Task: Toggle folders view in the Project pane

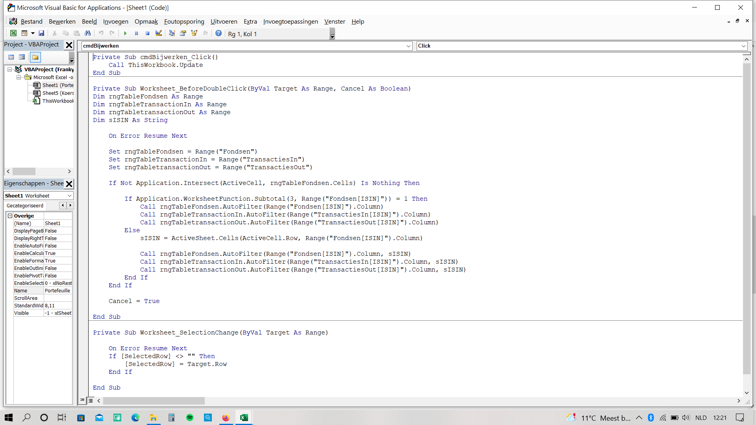Action: [x=35, y=57]
